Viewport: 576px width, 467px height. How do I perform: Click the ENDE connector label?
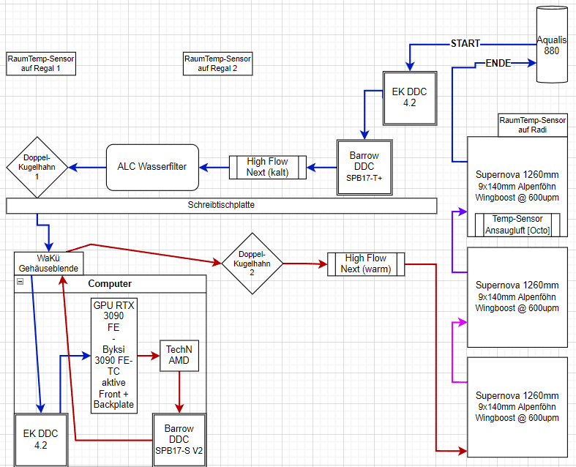[x=498, y=64]
